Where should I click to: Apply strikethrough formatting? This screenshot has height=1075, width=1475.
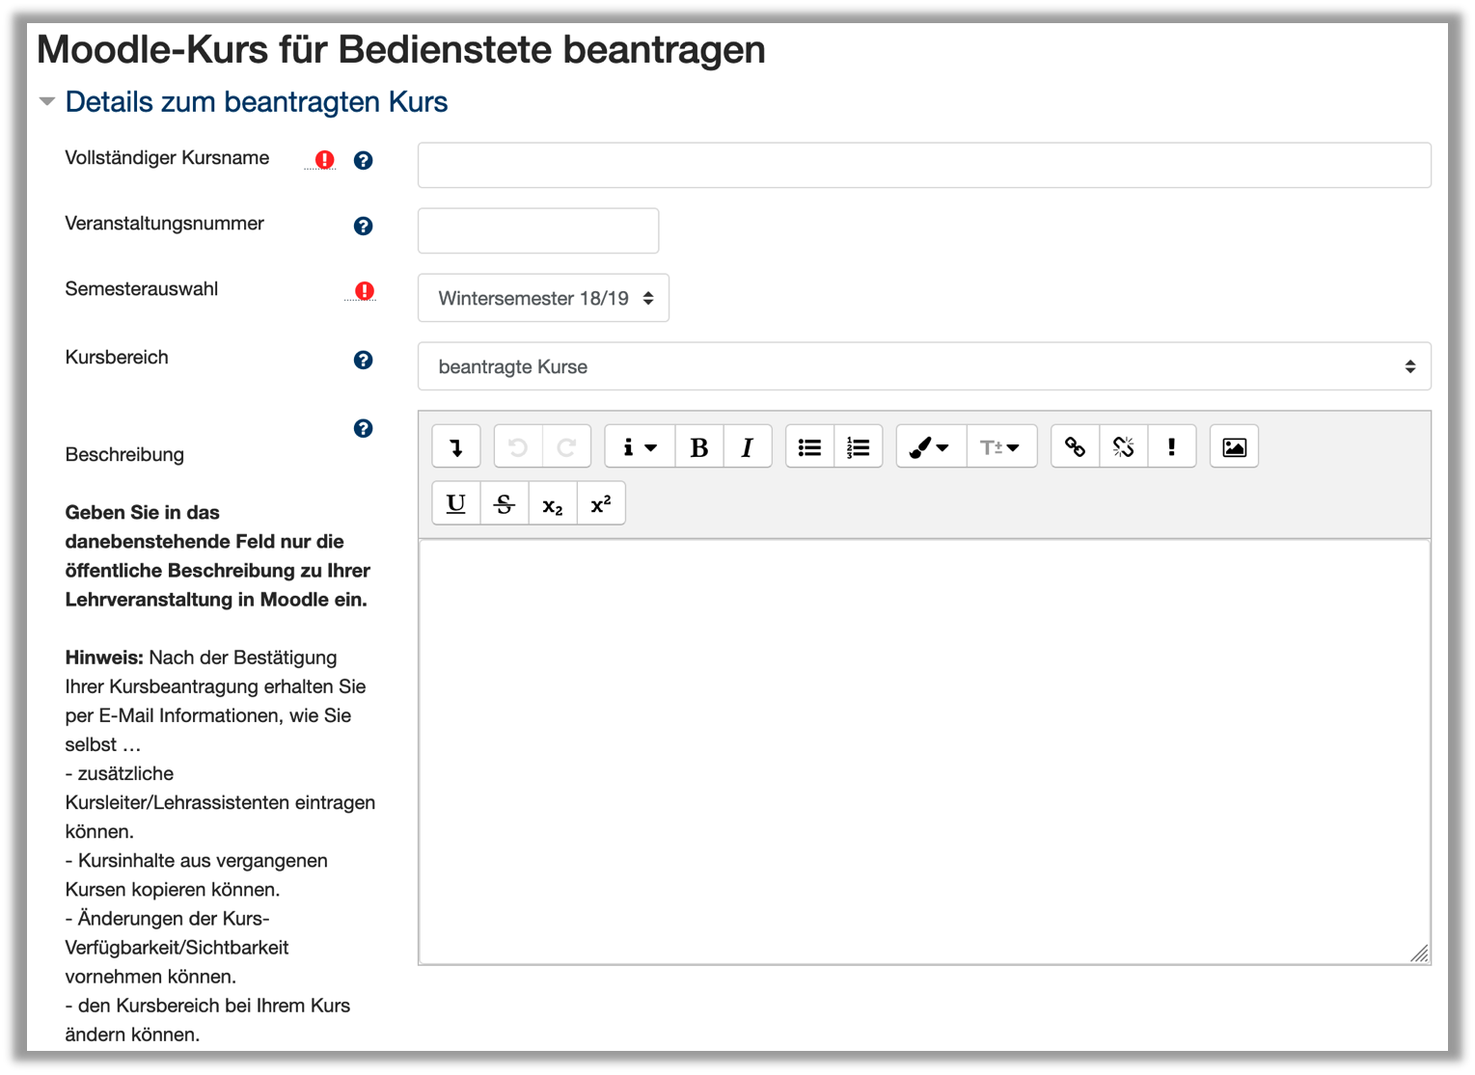[505, 504]
